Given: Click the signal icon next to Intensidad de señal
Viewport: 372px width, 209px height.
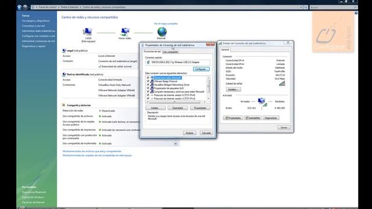Looking at the screenshot, I should (99, 67).
